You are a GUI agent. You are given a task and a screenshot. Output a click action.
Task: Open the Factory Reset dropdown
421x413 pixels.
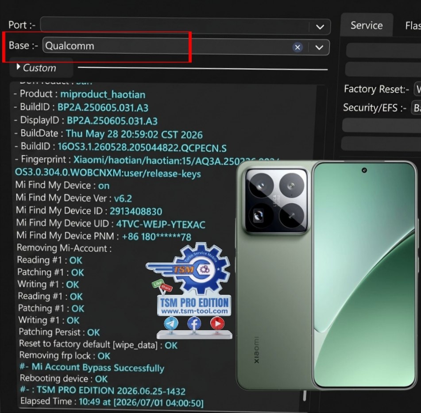click(417, 89)
